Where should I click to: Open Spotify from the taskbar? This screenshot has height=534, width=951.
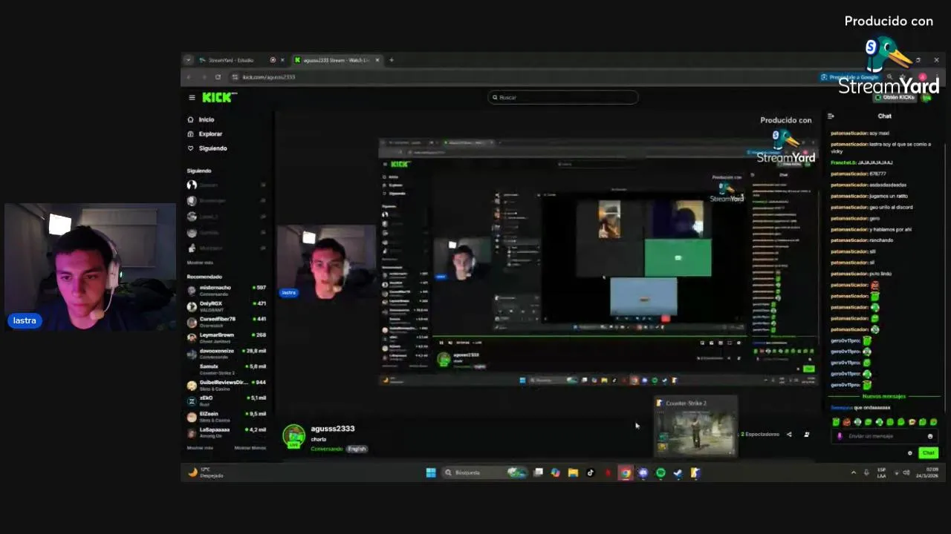(x=660, y=472)
